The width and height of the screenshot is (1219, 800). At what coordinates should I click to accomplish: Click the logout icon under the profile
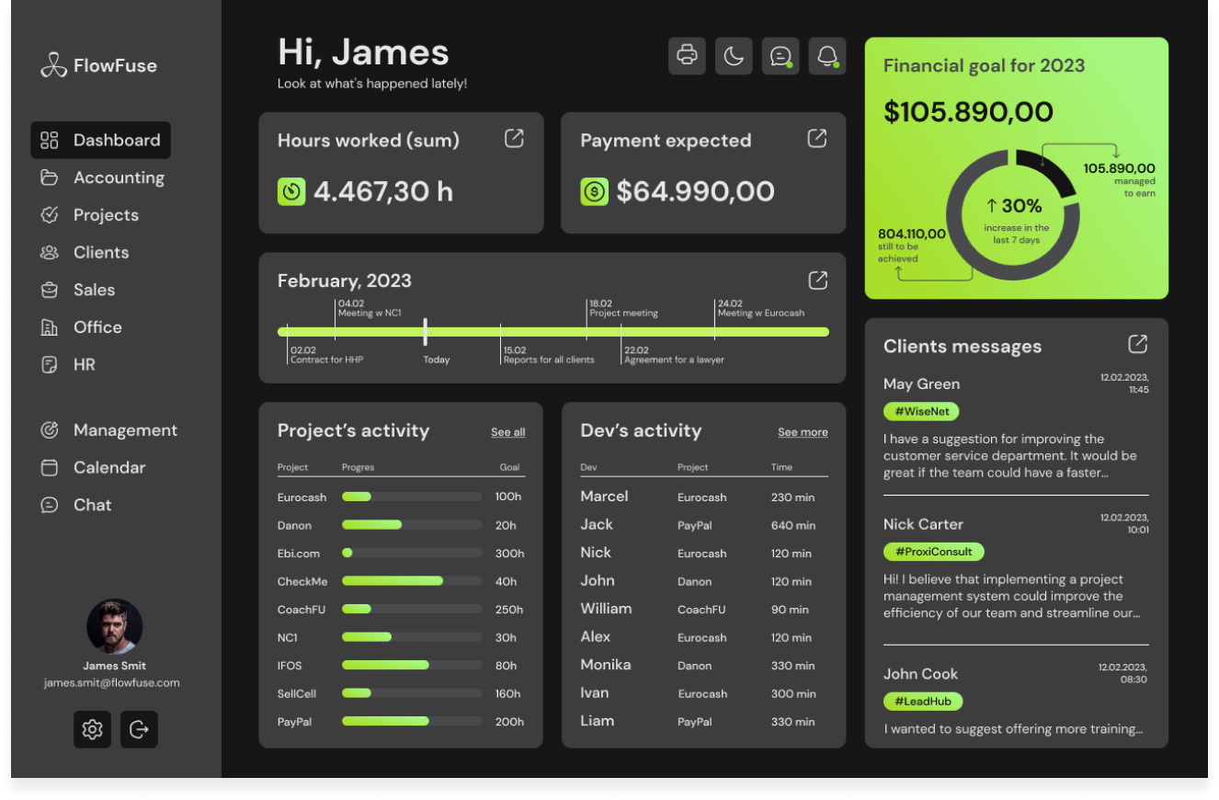pyautogui.click(x=139, y=729)
